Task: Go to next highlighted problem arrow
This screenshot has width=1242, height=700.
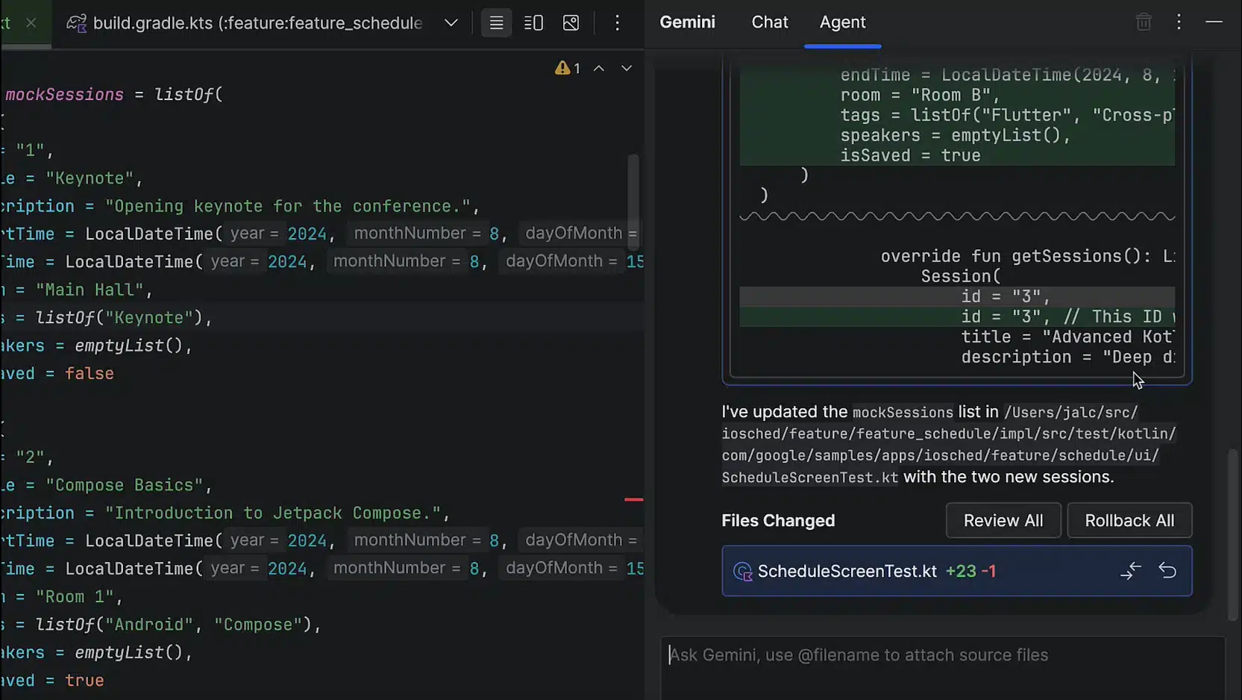Action: pos(627,68)
